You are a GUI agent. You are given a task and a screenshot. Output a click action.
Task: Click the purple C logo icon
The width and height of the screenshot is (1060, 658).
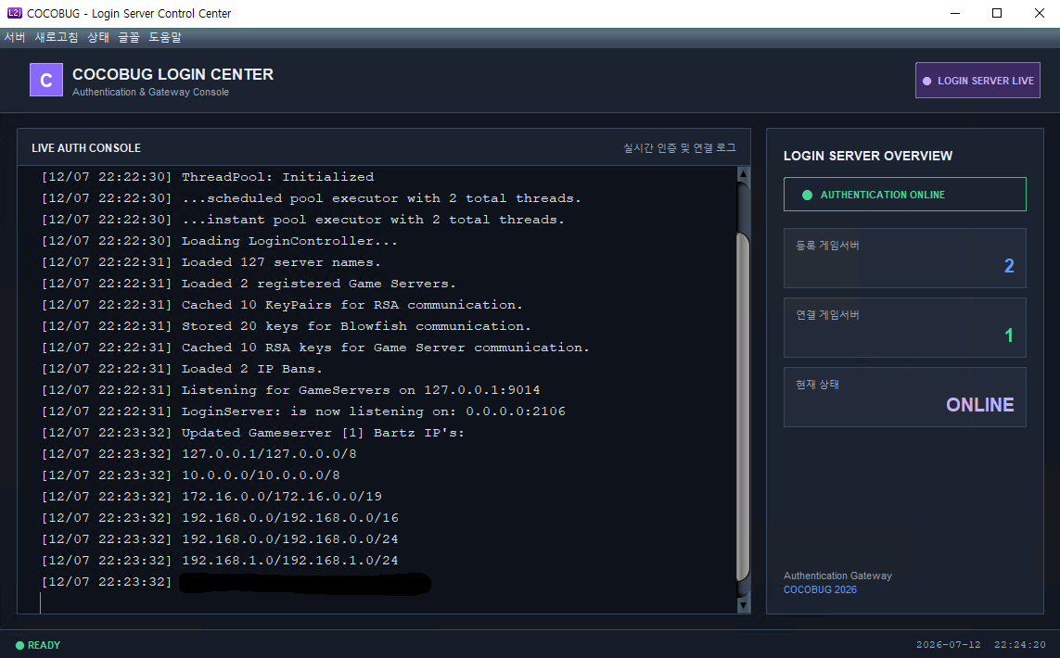(x=46, y=81)
